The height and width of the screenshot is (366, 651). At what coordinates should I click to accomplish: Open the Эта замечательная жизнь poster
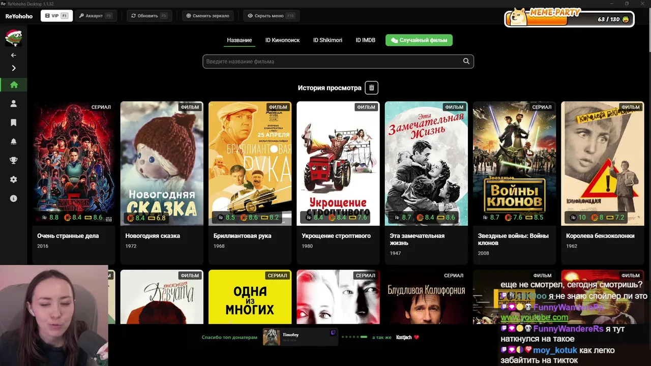click(426, 163)
